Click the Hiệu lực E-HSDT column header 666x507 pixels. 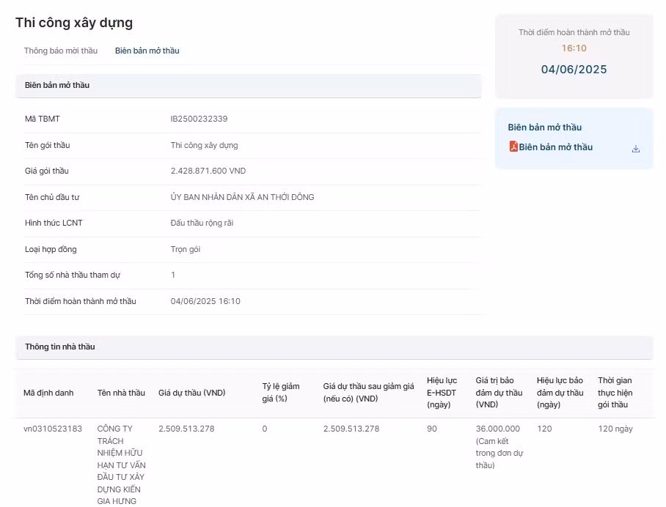tap(442, 392)
